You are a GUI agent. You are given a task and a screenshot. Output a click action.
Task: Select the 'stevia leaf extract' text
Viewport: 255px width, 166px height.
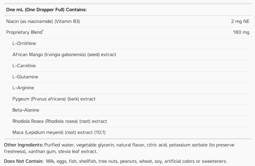(x=78, y=152)
